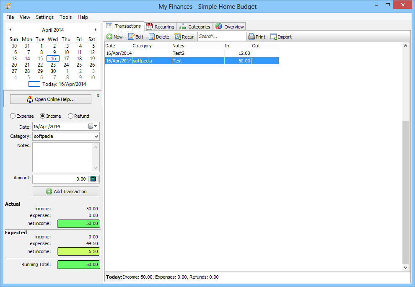
Task: Click the Print toolbar icon
Action: [252, 36]
